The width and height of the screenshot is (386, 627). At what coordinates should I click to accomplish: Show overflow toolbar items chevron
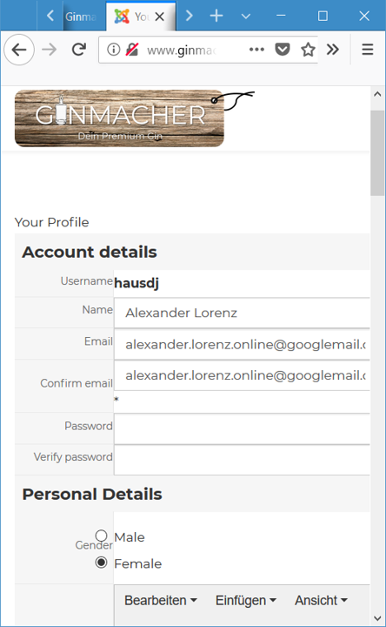point(332,50)
